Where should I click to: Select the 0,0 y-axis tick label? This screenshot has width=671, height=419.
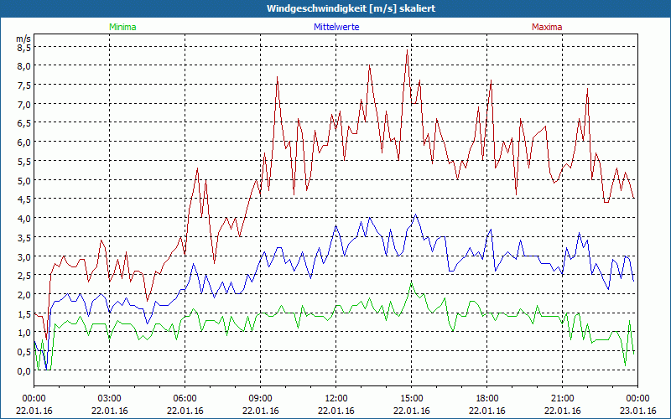click(x=23, y=370)
